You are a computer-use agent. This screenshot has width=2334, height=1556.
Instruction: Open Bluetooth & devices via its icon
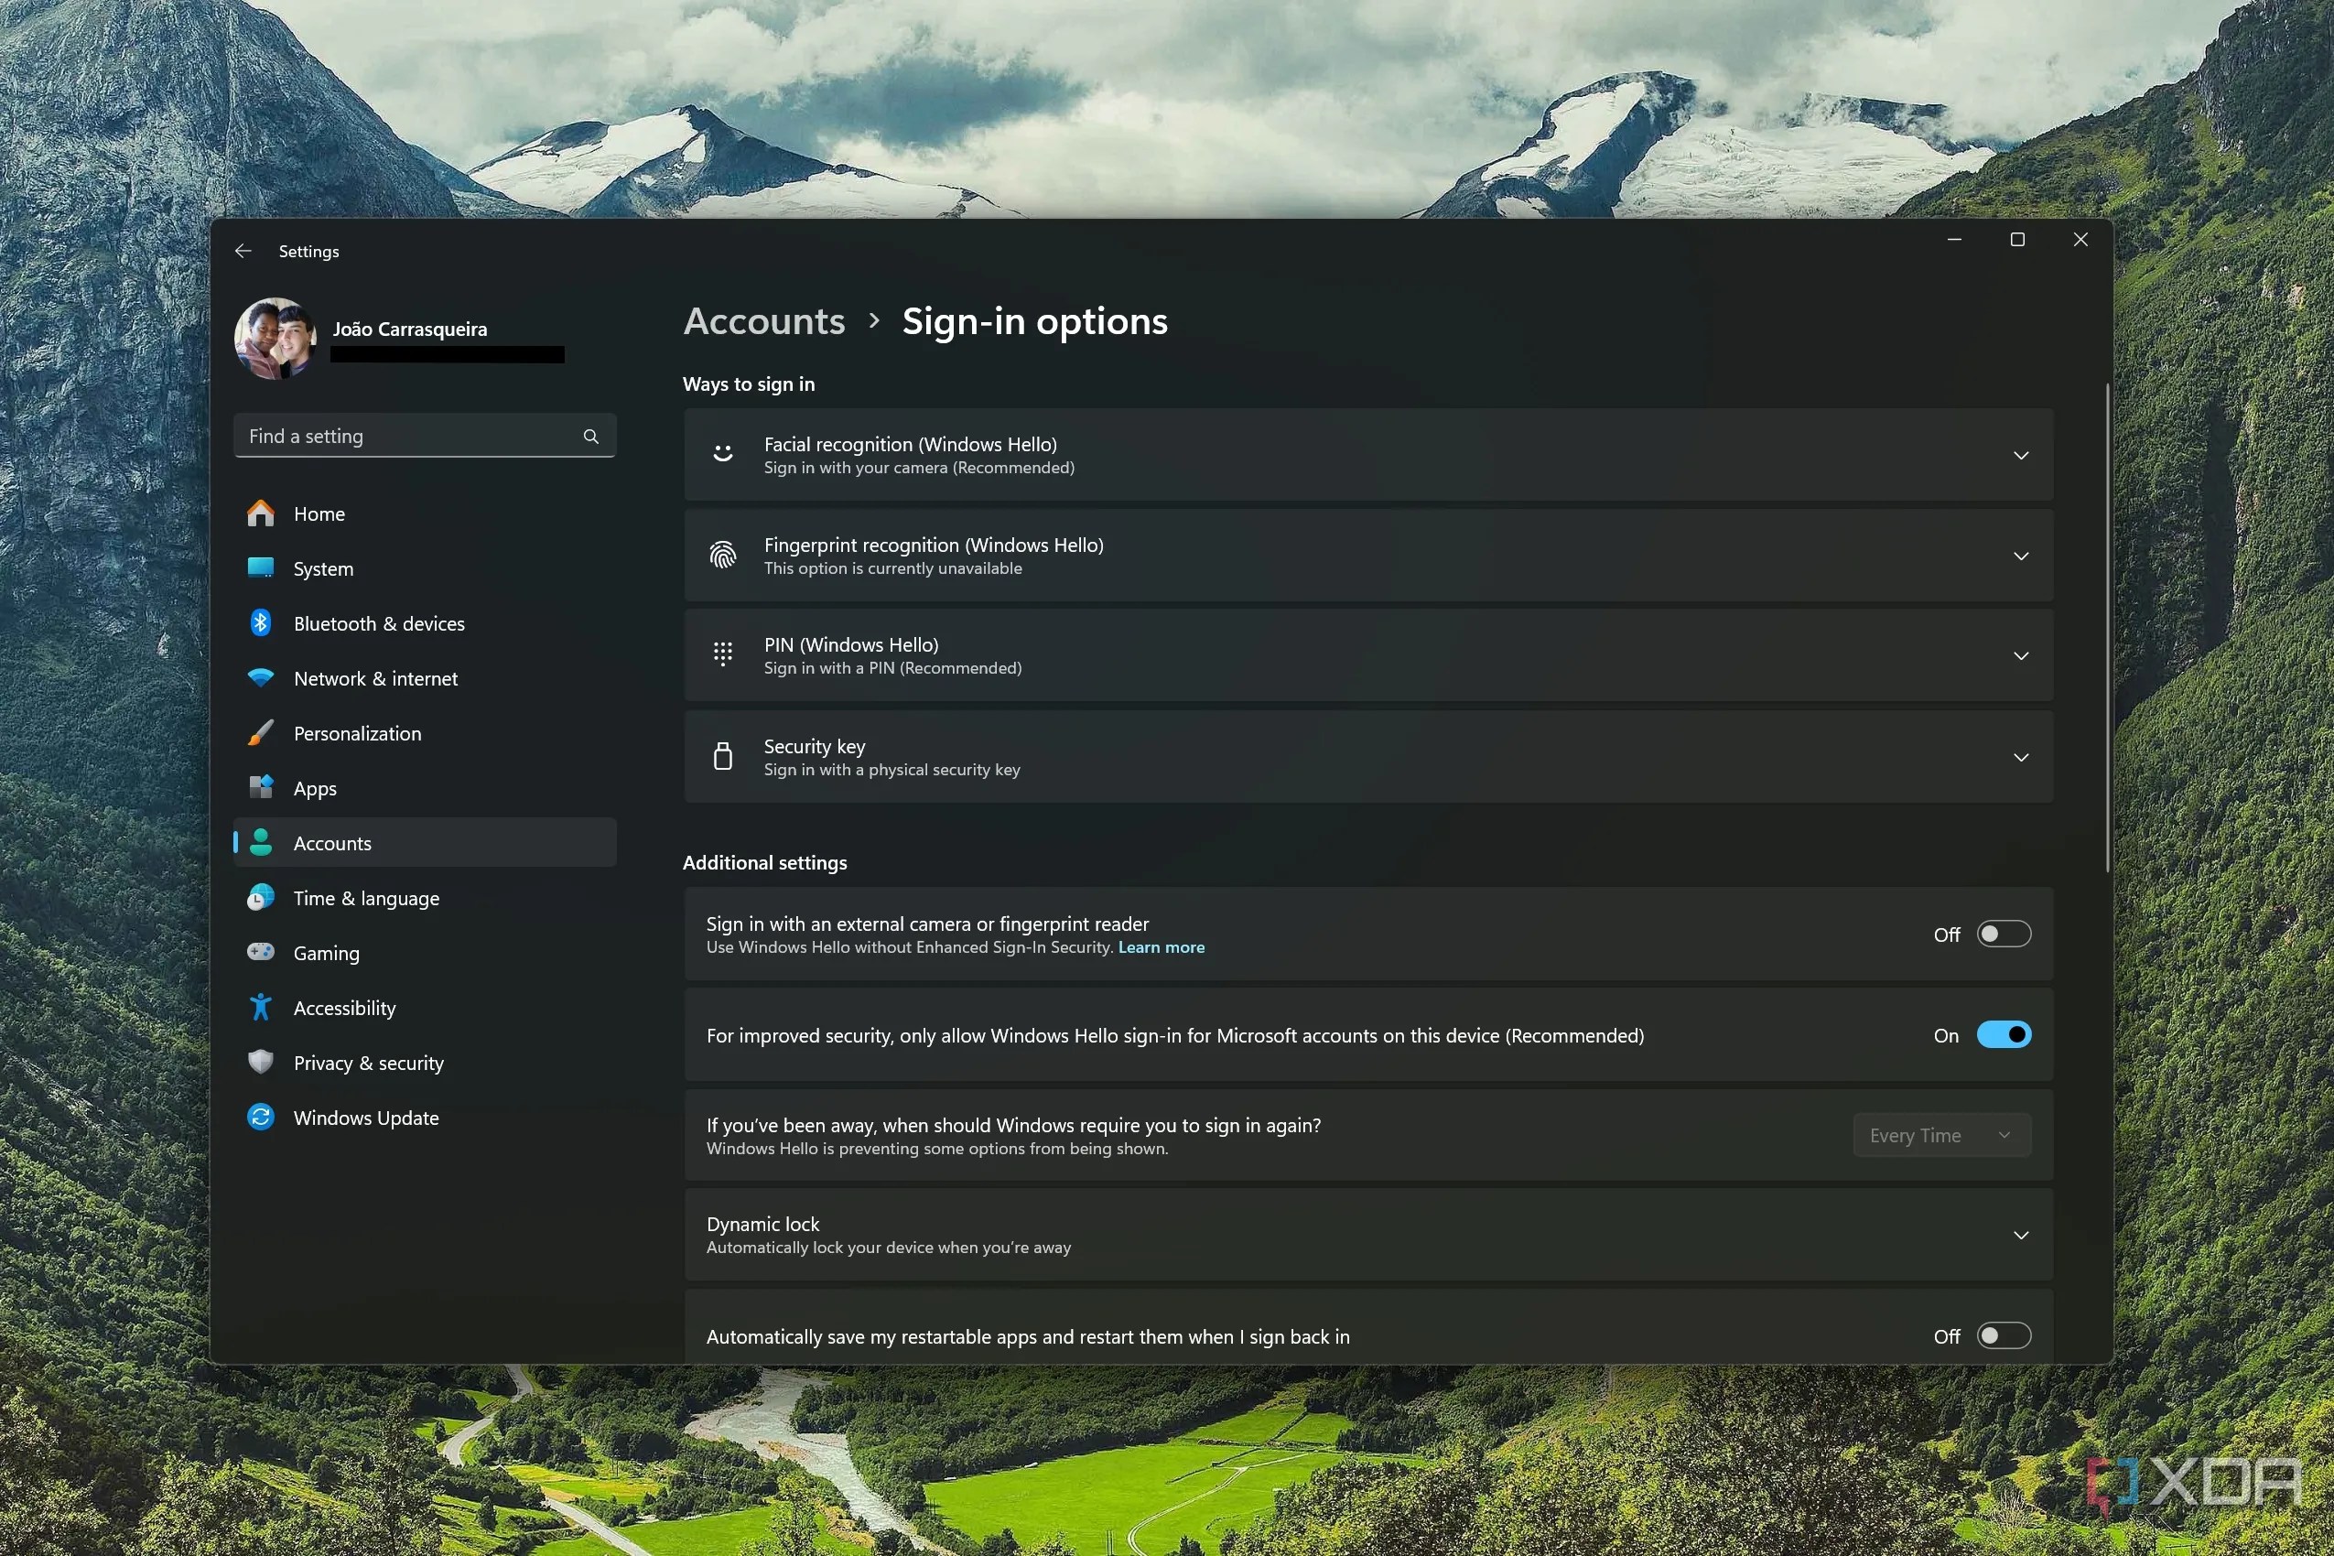coord(261,623)
